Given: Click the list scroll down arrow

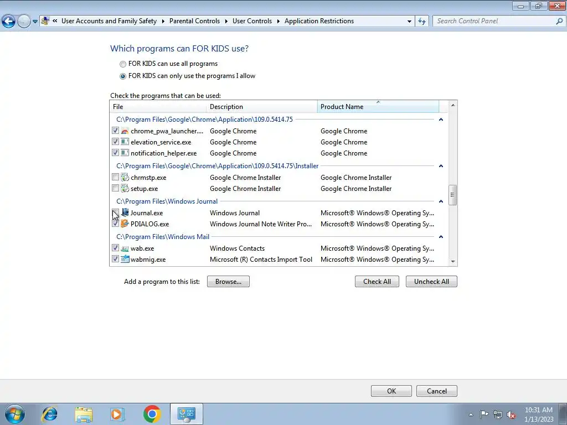Looking at the screenshot, I should tap(453, 262).
